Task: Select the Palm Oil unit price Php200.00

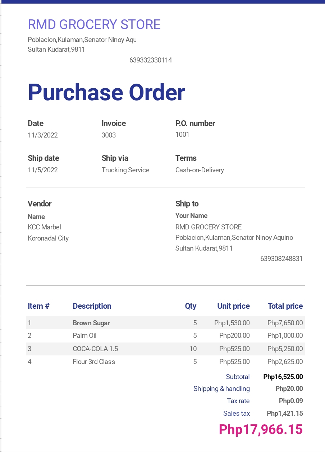Action: coord(234,336)
